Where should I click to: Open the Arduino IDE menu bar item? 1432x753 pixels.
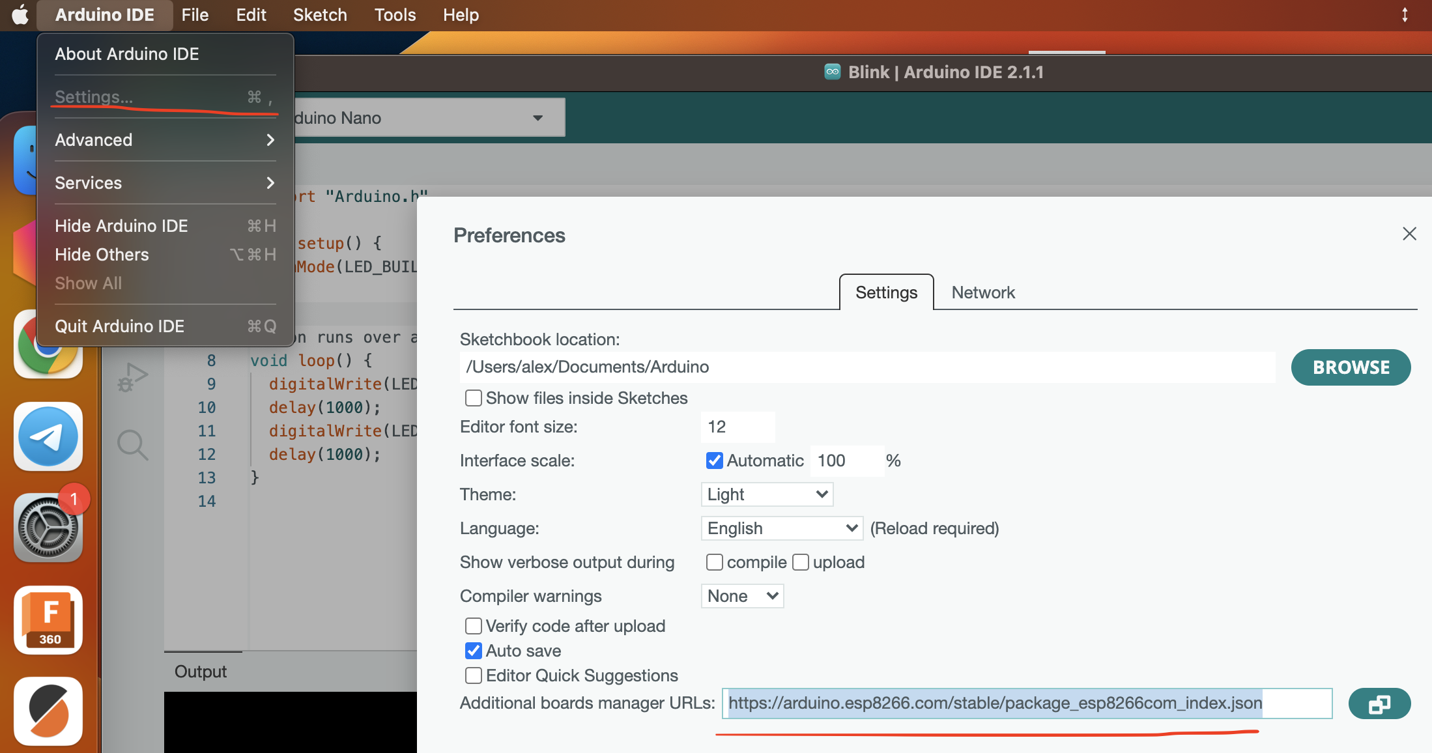(x=105, y=15)
